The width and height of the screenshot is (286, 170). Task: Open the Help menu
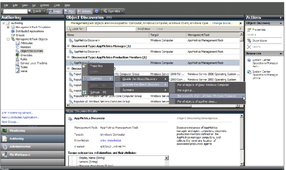67,5
